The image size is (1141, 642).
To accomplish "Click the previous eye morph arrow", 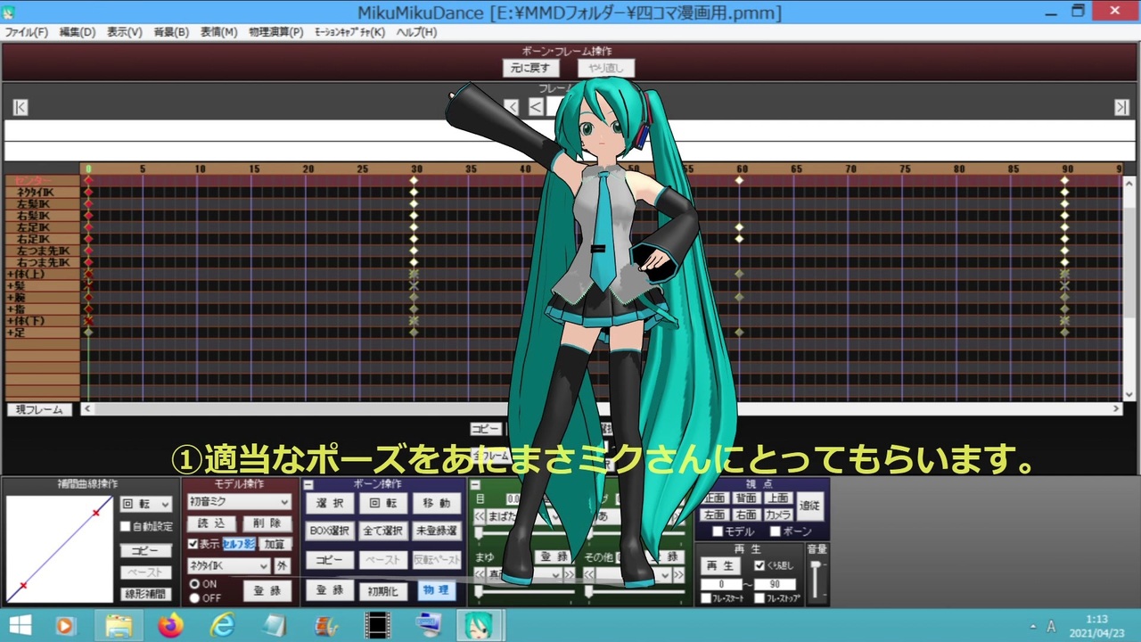I will click(x=480, y=516).
